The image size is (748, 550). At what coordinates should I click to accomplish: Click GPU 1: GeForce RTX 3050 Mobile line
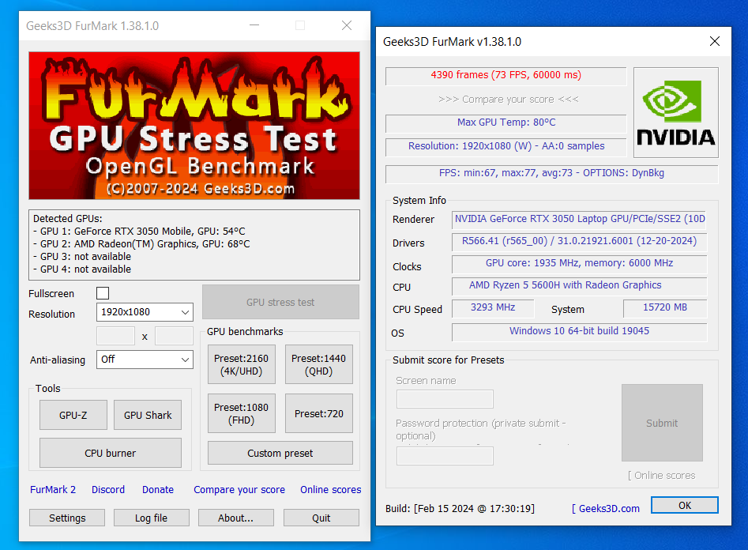(139, 232)
